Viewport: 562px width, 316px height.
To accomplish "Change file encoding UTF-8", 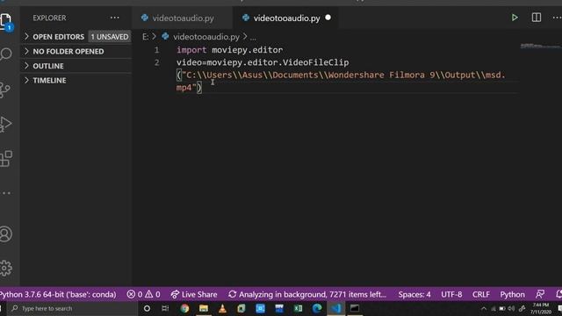I will [451, 294].
